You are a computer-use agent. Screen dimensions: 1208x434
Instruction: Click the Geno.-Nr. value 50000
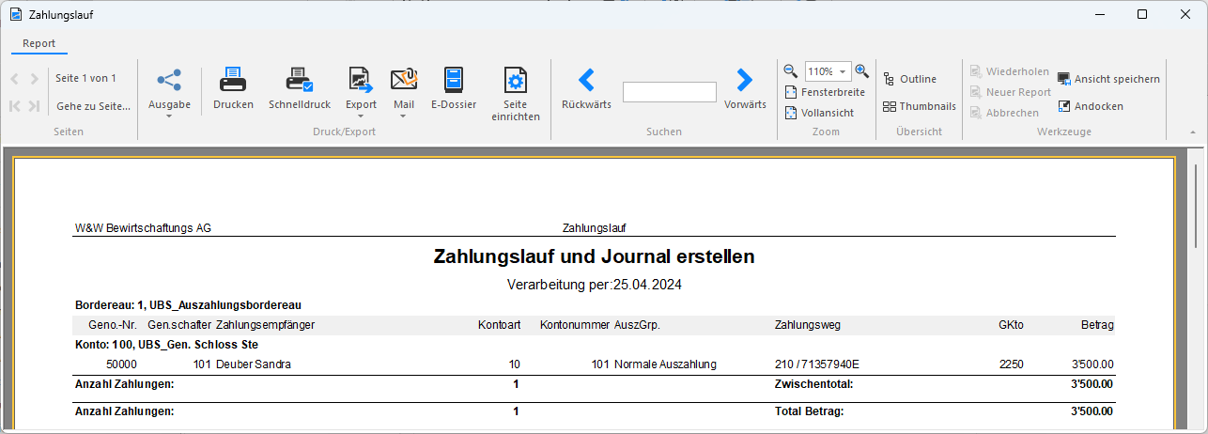click(x=121, y=364)
